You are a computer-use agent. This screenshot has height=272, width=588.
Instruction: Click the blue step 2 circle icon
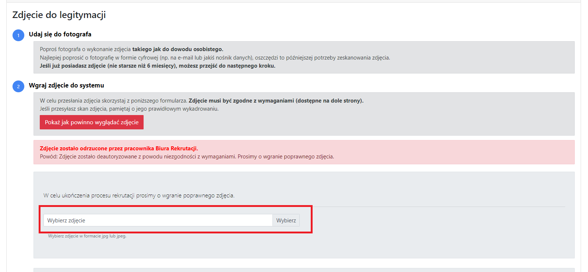[x=18, y=86]
